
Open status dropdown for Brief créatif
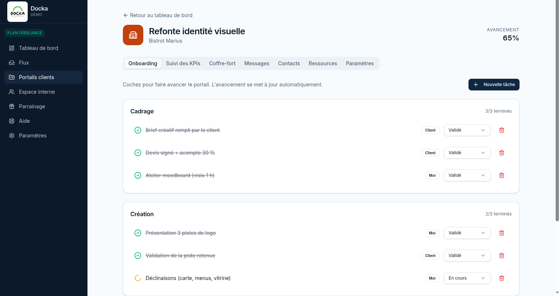pos(467,130)
